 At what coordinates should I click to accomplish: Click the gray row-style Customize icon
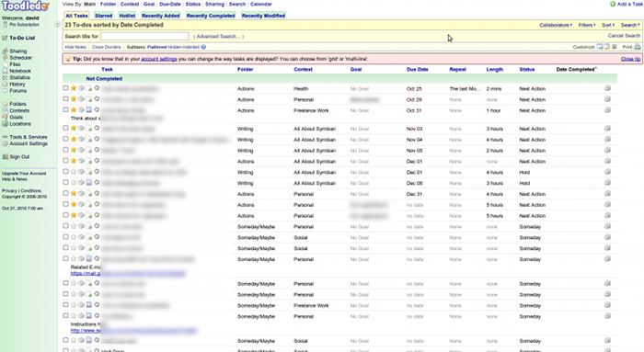pos(615,47)
